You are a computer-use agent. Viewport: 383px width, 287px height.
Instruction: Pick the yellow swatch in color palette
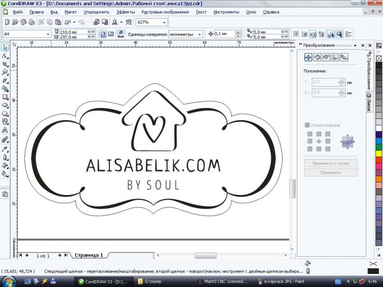[x=378, y=153]
